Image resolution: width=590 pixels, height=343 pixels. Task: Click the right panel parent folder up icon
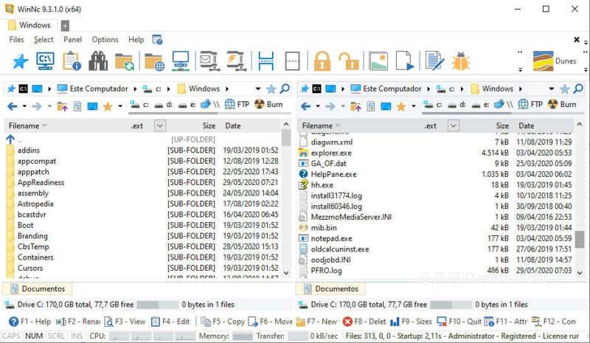pyautogui.click(x=355, y=106)
